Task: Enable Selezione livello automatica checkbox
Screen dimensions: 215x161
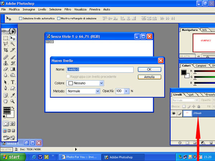Action: coord(20,18)
